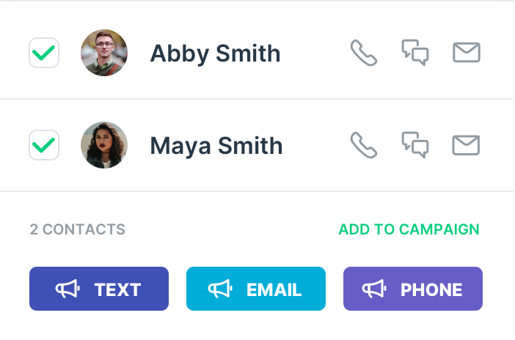This screenshot has width=515, height=340.
Task: Uncheck the Maya Smith checkbox
Action: [44, 145]
